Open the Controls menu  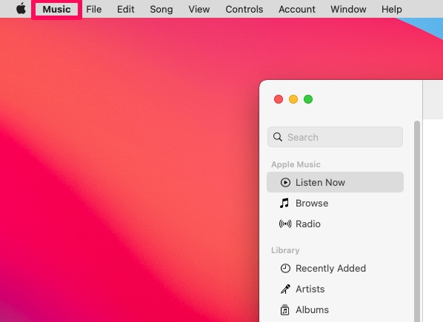[244, 10]
